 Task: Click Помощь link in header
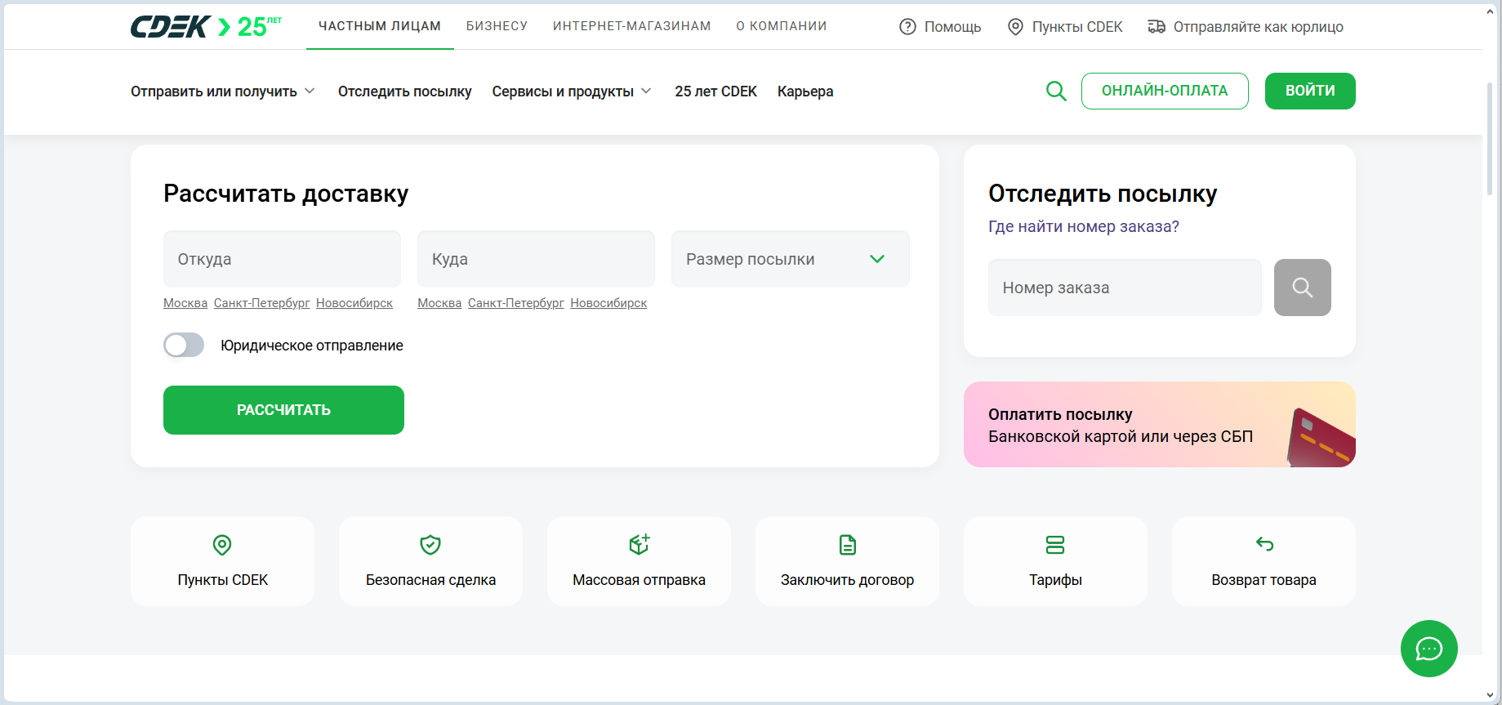(x=952, y=27)
